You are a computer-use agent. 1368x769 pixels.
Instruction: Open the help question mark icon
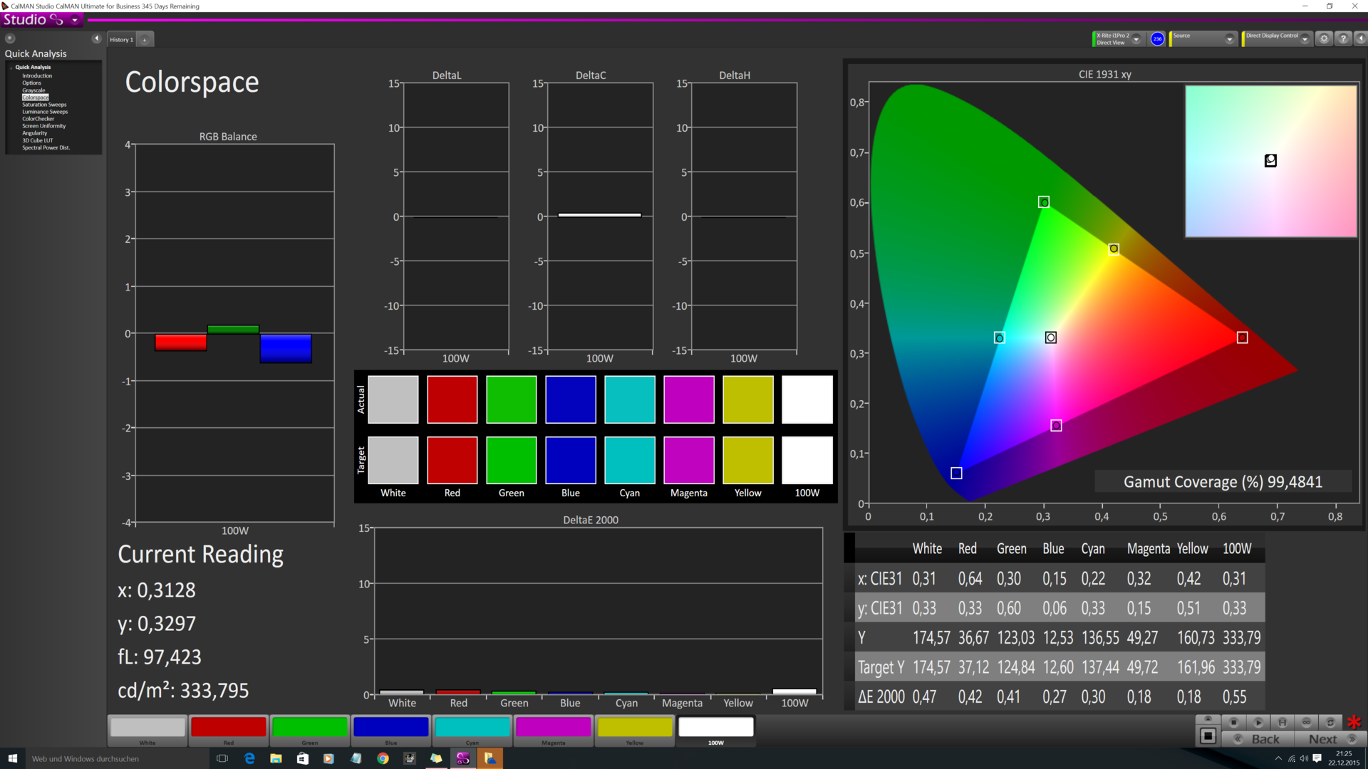(1342, 39)
